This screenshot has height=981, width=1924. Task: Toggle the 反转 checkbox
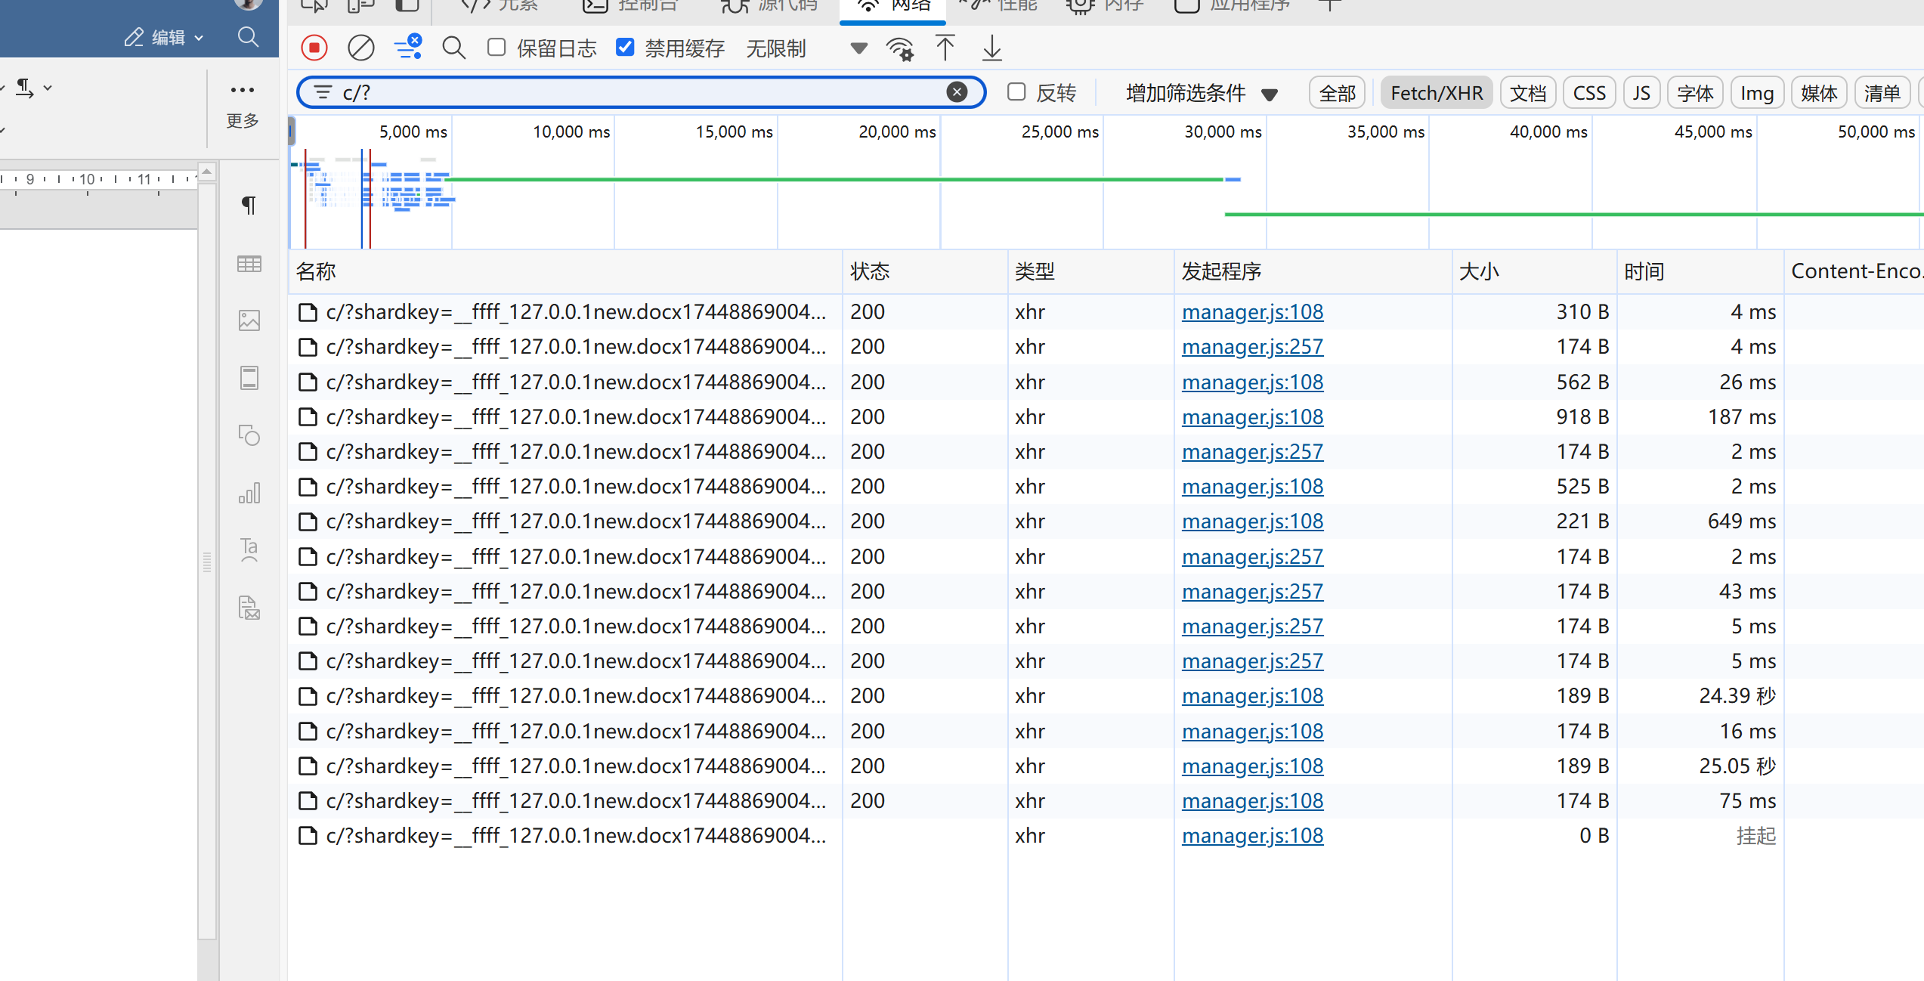(x=1016, y=92)
